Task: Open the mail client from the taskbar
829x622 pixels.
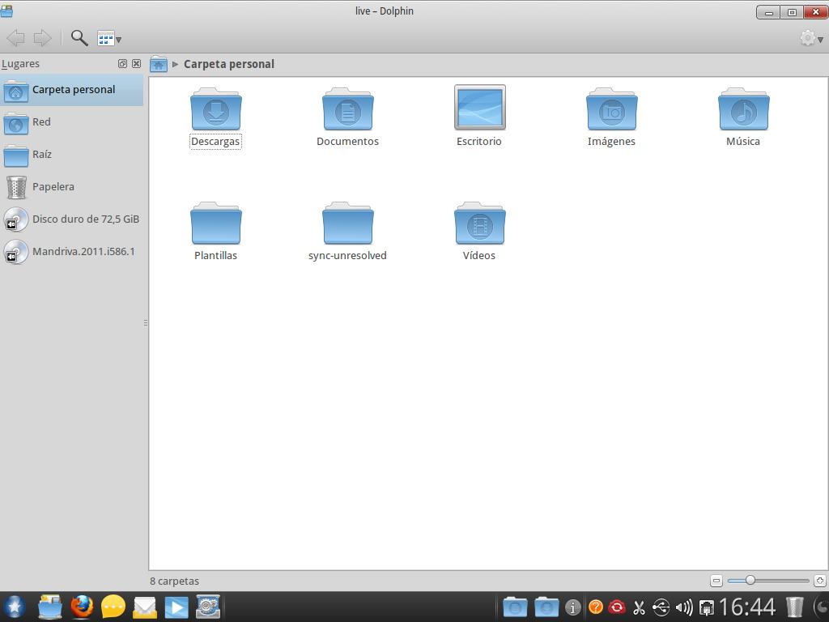Action: tap(145, 606)
